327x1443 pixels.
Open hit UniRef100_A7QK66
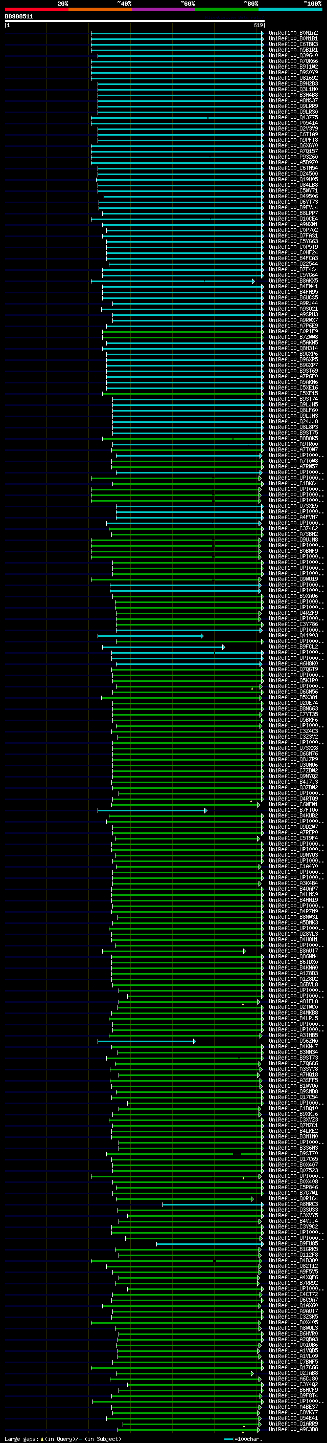(293, 61)
